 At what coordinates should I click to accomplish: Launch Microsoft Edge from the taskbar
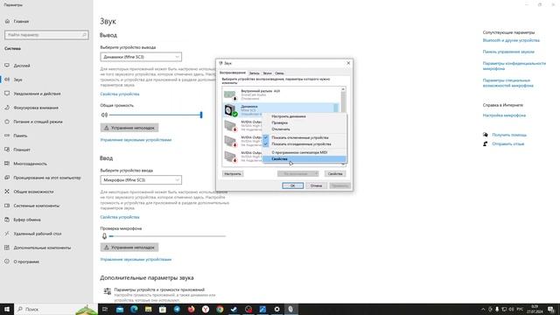(134, 309)
